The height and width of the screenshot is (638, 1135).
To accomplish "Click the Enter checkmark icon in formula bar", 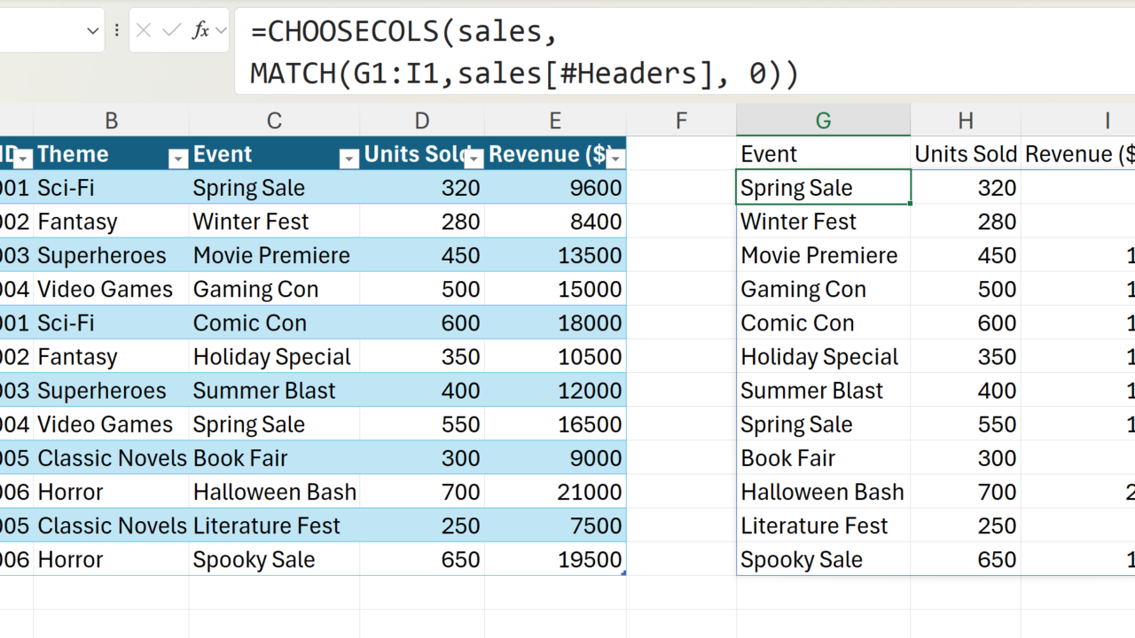I will (x=172, y=31).
